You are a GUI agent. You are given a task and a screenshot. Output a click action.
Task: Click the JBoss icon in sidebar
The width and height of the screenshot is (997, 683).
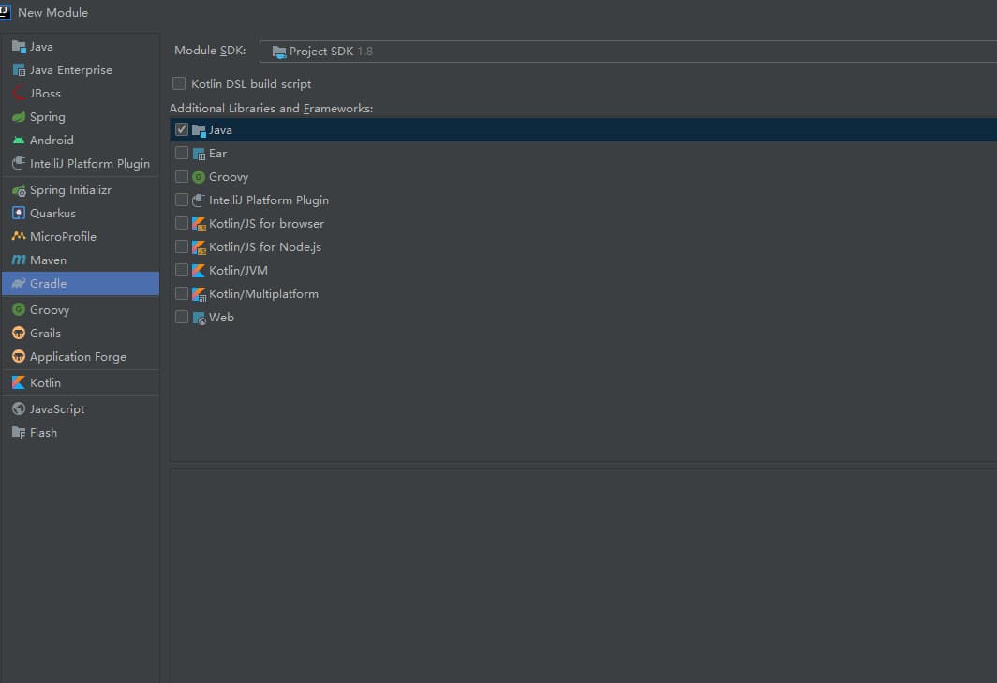coord(19,94)
